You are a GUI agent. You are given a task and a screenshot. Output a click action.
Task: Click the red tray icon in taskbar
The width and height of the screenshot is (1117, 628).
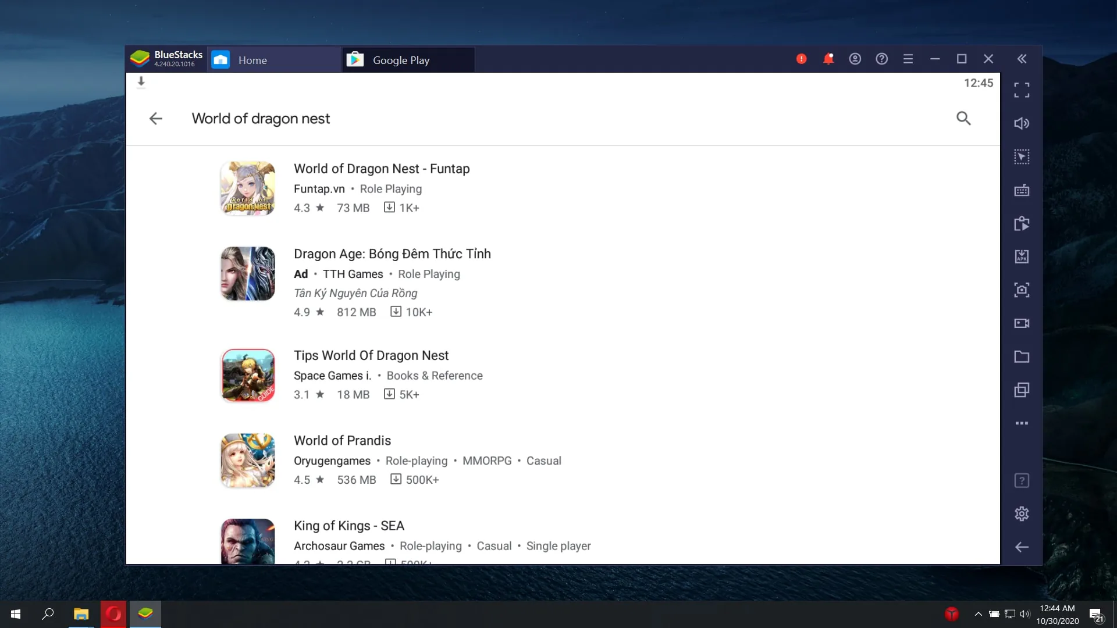pyautogui.click(x=952, y=614)
